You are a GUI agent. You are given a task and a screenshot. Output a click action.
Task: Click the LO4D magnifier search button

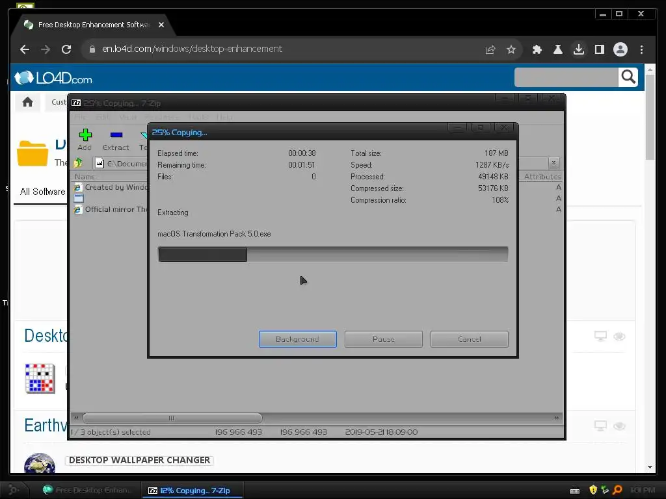(x=628, y=77)
